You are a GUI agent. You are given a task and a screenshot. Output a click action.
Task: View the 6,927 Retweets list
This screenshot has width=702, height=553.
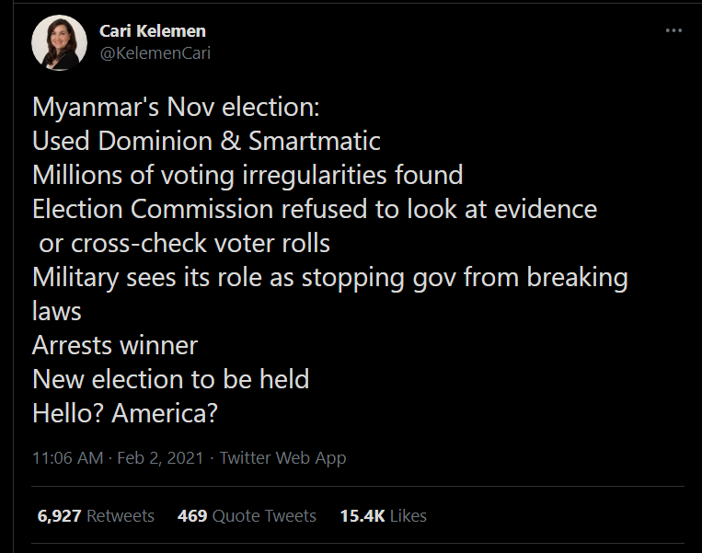point(96,515)
